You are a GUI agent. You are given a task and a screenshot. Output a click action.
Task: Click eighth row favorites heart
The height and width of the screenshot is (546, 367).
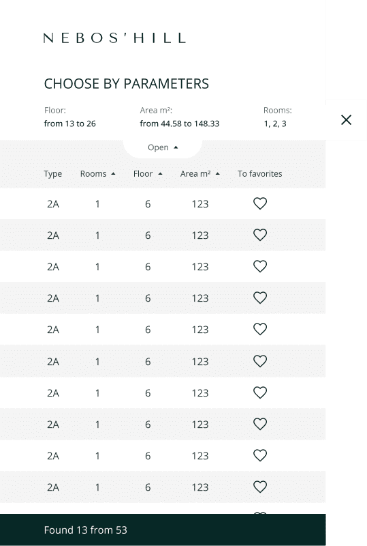(x=260, y=424)
